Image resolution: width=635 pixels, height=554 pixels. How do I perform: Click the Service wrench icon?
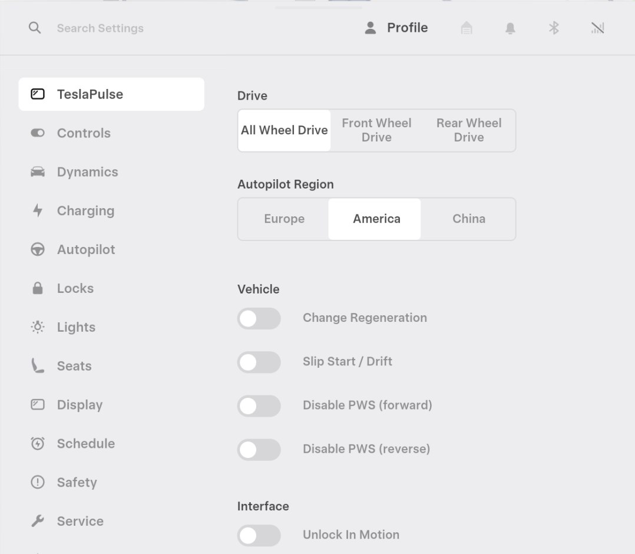38,521
